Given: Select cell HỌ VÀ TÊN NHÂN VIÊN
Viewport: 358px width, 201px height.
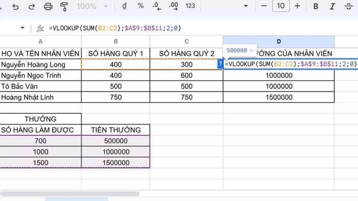Looking at the screenshot, I should tap(40, 54).
